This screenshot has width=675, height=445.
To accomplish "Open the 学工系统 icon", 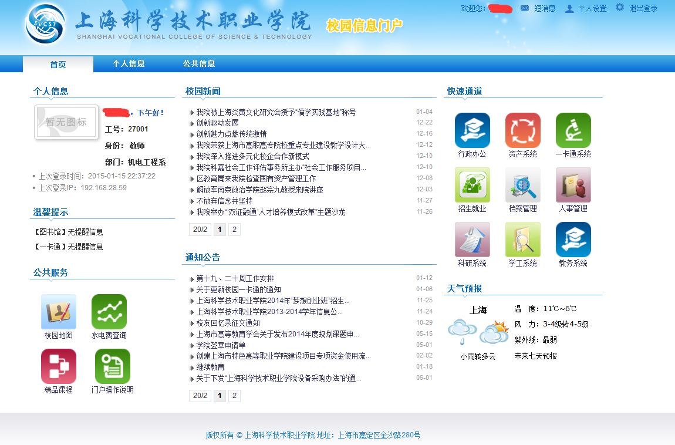I will pyautogui.click(x=522, y=240).
